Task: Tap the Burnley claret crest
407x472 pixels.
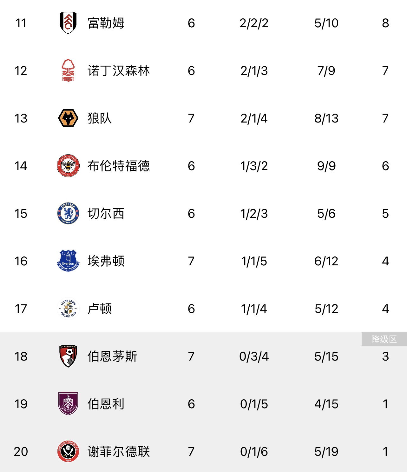Action: point(68,404)
